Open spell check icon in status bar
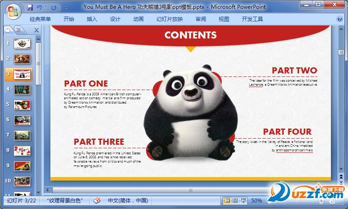The width and height of the screenshot is (348, 209). [x=97, y=201]
